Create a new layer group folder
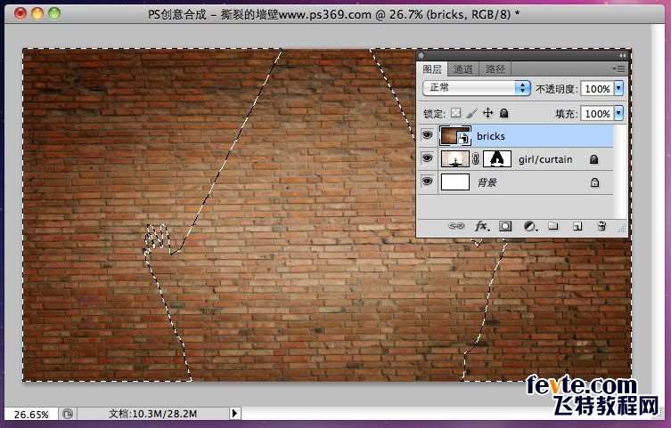 click(x=553, y=227)
